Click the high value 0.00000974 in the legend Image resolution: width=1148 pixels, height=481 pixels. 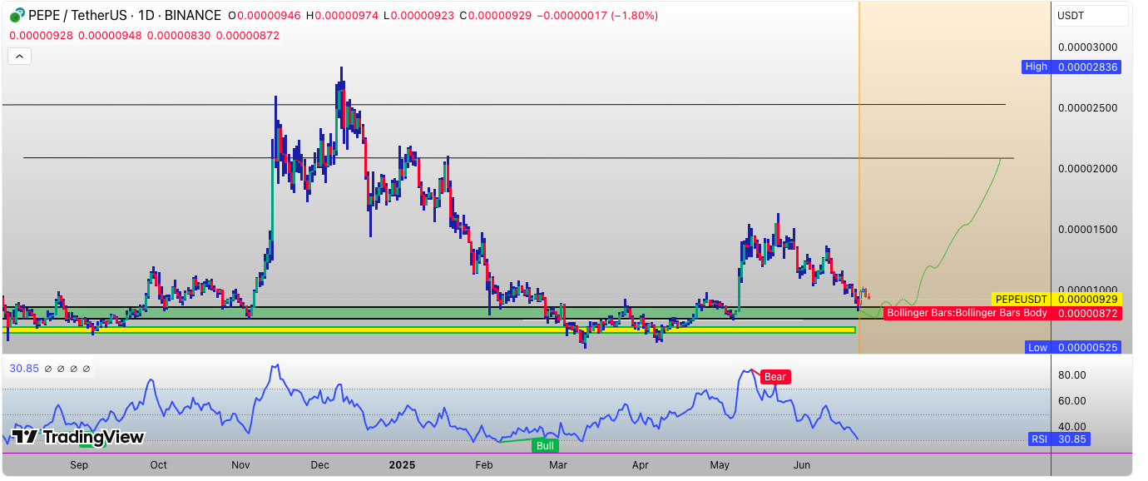pos(346,15)
